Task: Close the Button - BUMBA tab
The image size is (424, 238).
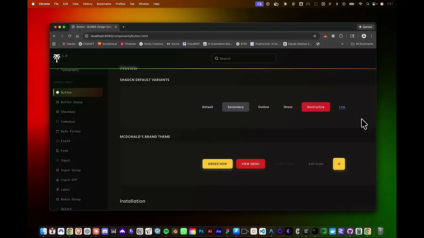Action: (116, 27)
